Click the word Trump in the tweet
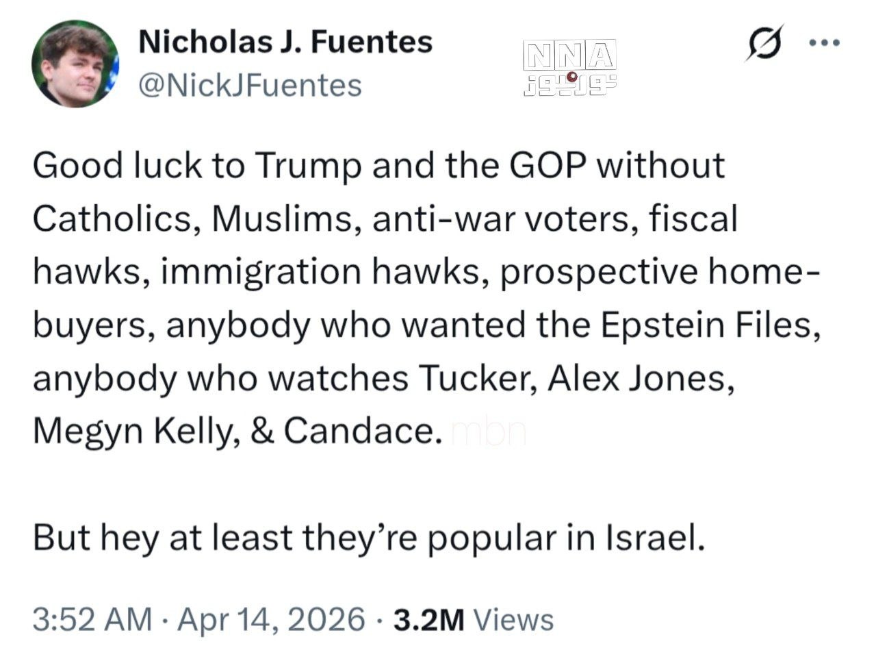The width and height of the screenshot is (876, 661). 308,166
